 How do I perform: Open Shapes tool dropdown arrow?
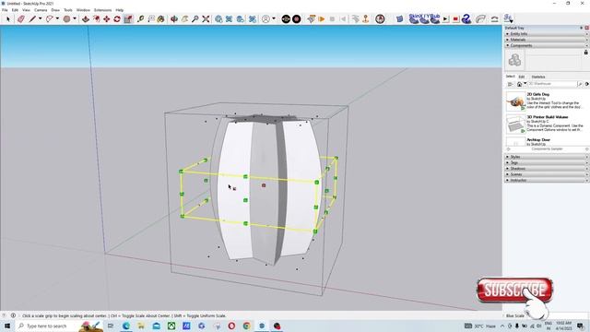point(75,18)
